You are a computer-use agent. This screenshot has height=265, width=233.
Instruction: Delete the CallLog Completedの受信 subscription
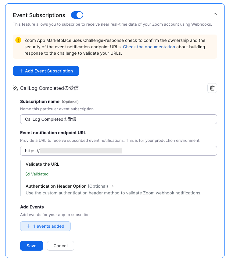[212, 88]
